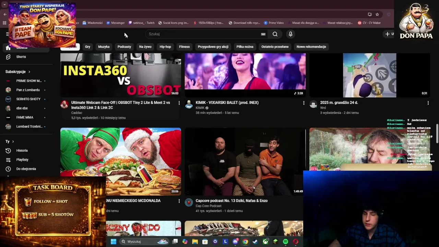Open Windows Start menu
The image size is (439, 247).
113,242
